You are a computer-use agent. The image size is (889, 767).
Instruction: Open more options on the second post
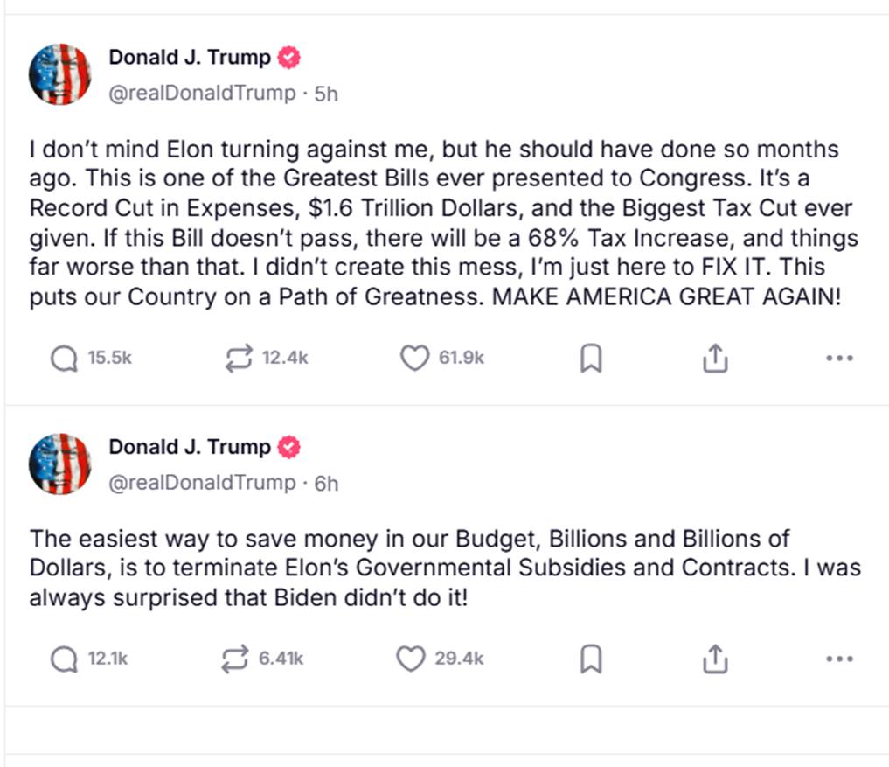(x=839, y=659)
